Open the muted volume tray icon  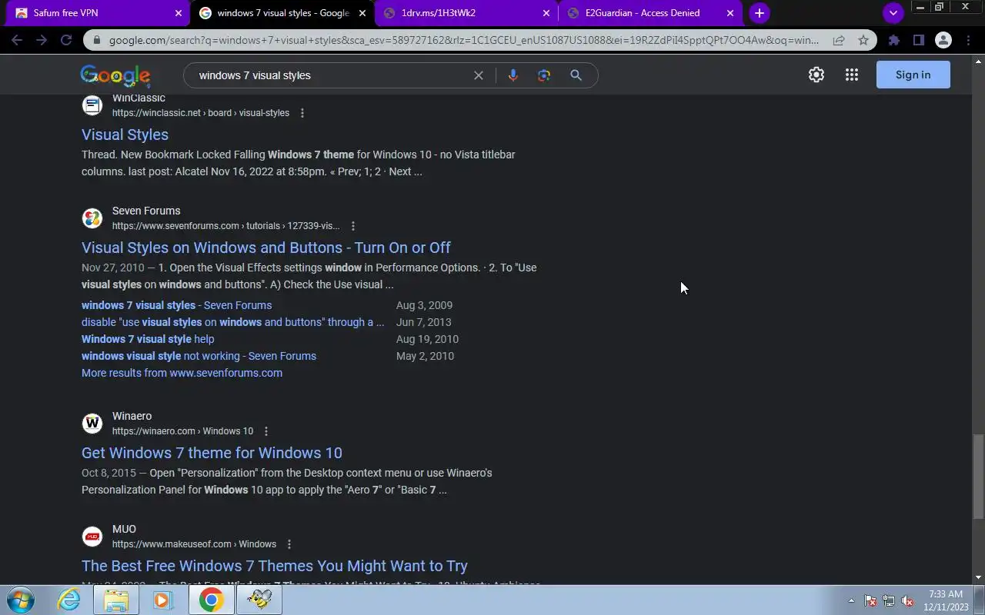(x=908, y=600)
